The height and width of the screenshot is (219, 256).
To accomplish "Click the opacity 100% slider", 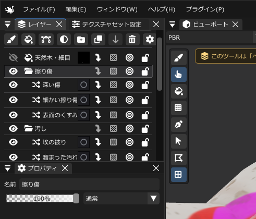I will tap(43, 198).
